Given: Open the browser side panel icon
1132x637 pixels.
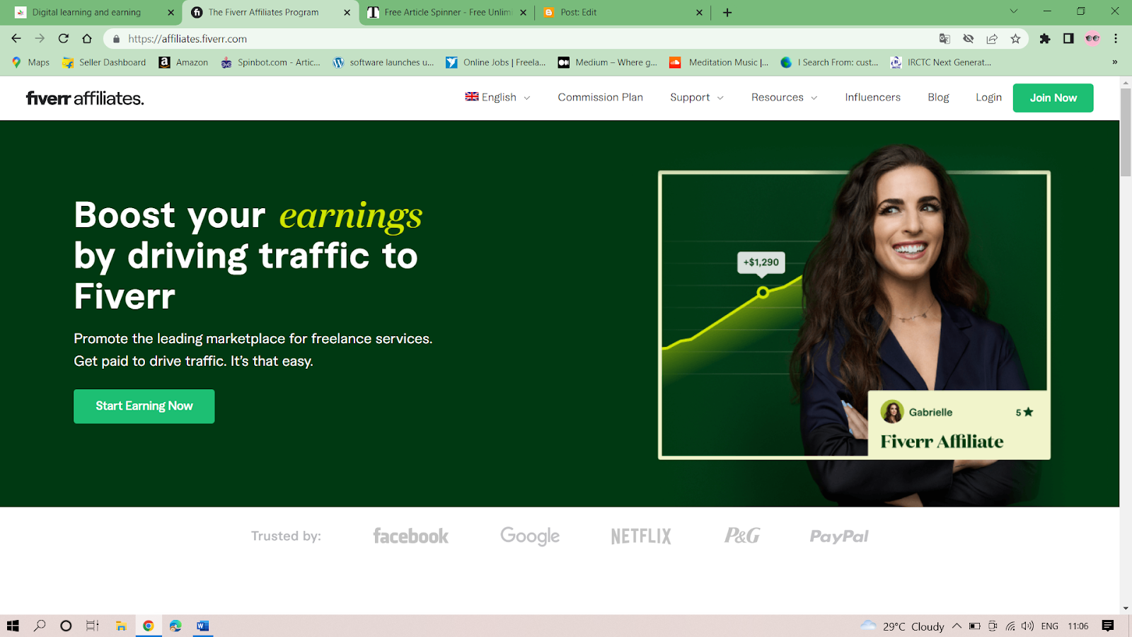Looking at the screenshot, I should click(1068, 39).
